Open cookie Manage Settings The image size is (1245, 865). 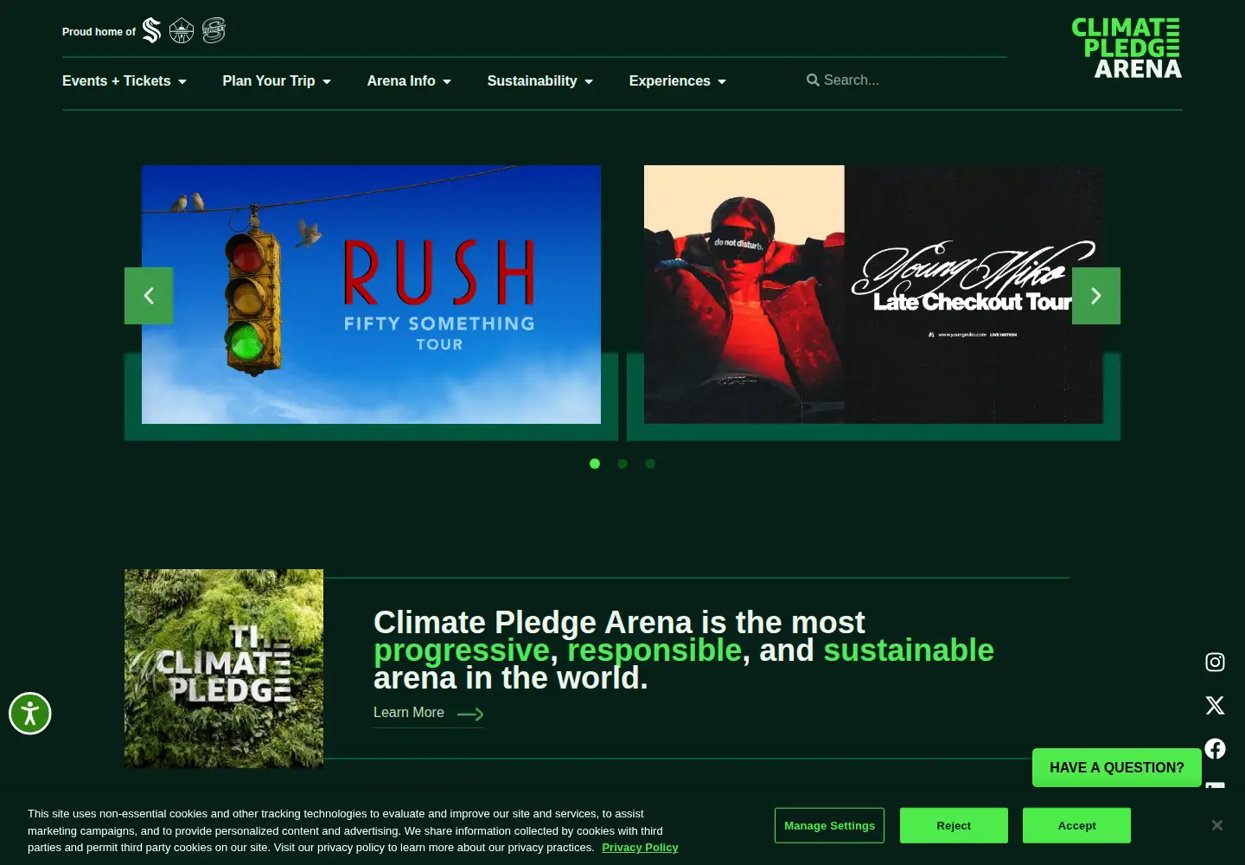point(829,825)
